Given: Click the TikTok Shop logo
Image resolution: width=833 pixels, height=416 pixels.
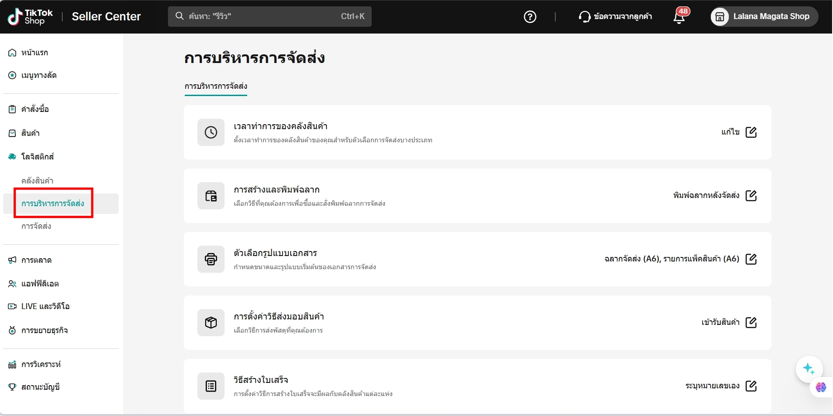Looking at the screenshot, I should coord(30,17).
